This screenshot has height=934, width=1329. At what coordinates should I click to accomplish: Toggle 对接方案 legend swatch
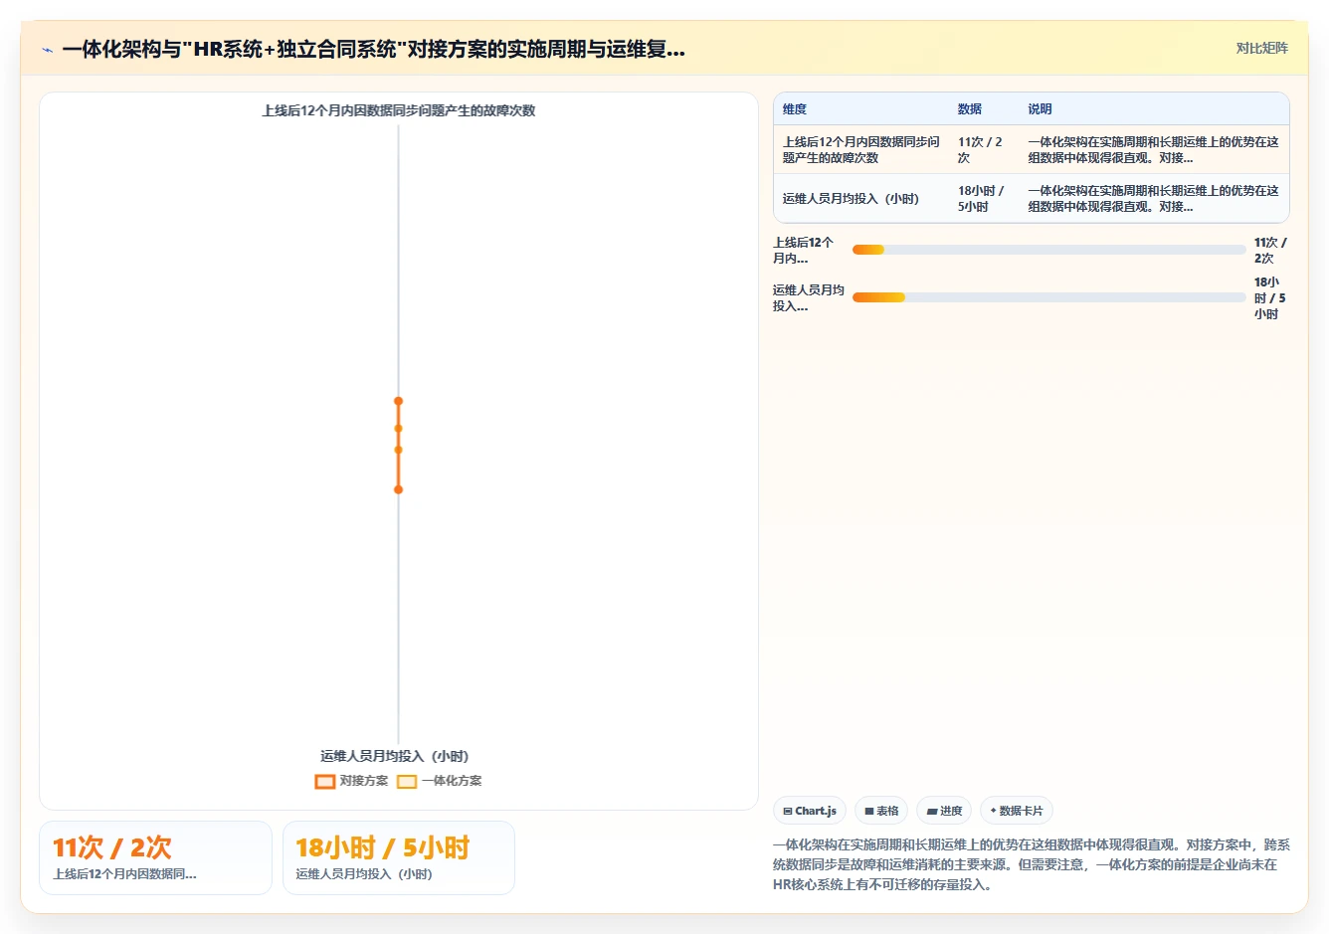(x=324, y=782)
